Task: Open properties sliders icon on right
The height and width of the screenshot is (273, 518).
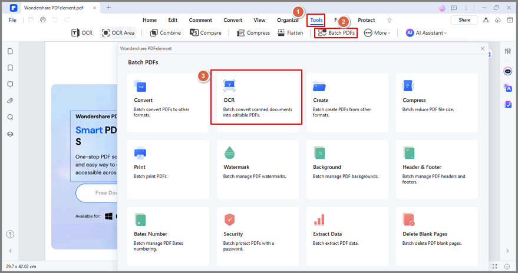Action: (508, 51)
